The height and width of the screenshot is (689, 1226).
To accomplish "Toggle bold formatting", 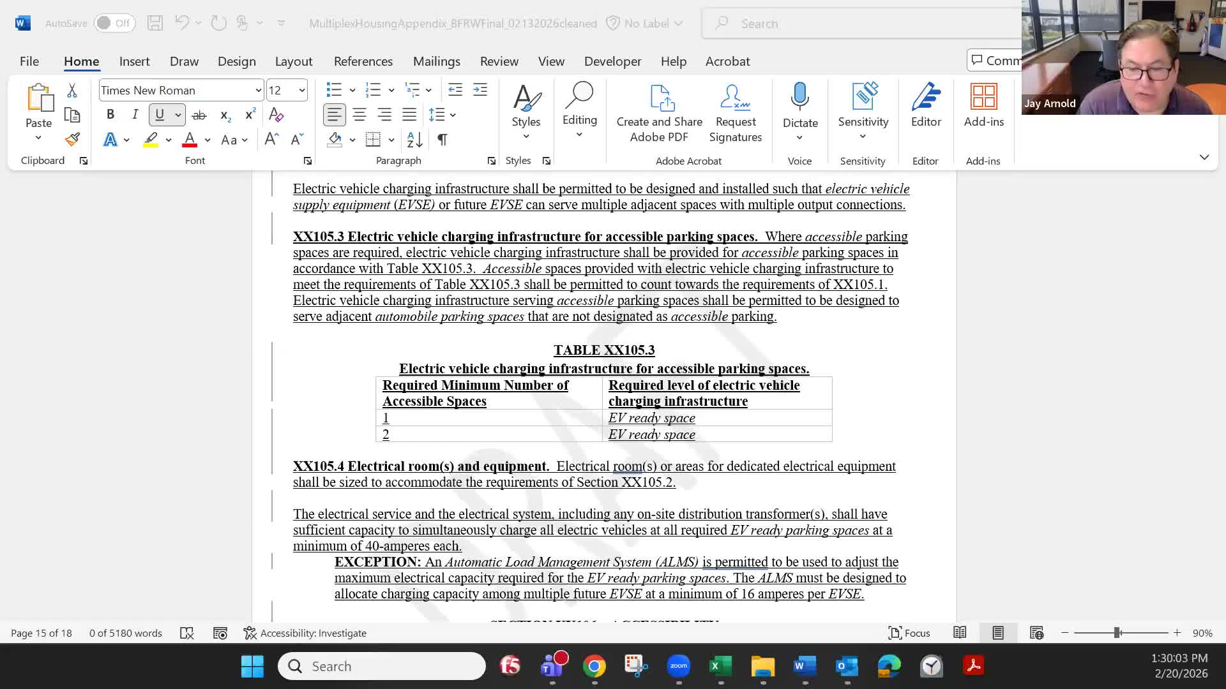I will 110,114.
